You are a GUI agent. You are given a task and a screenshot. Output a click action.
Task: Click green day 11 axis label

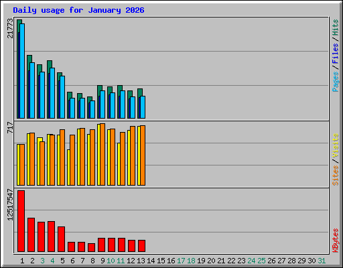(x=121, y=261)
